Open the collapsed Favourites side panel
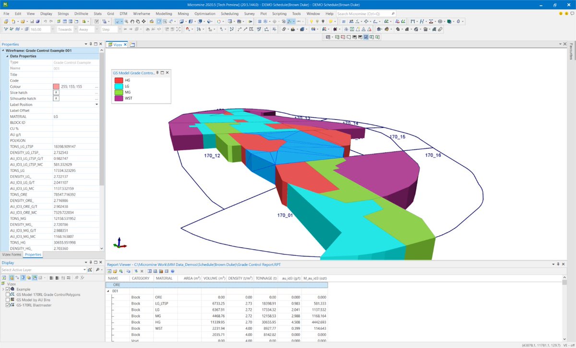 click(x=571, y=51)
